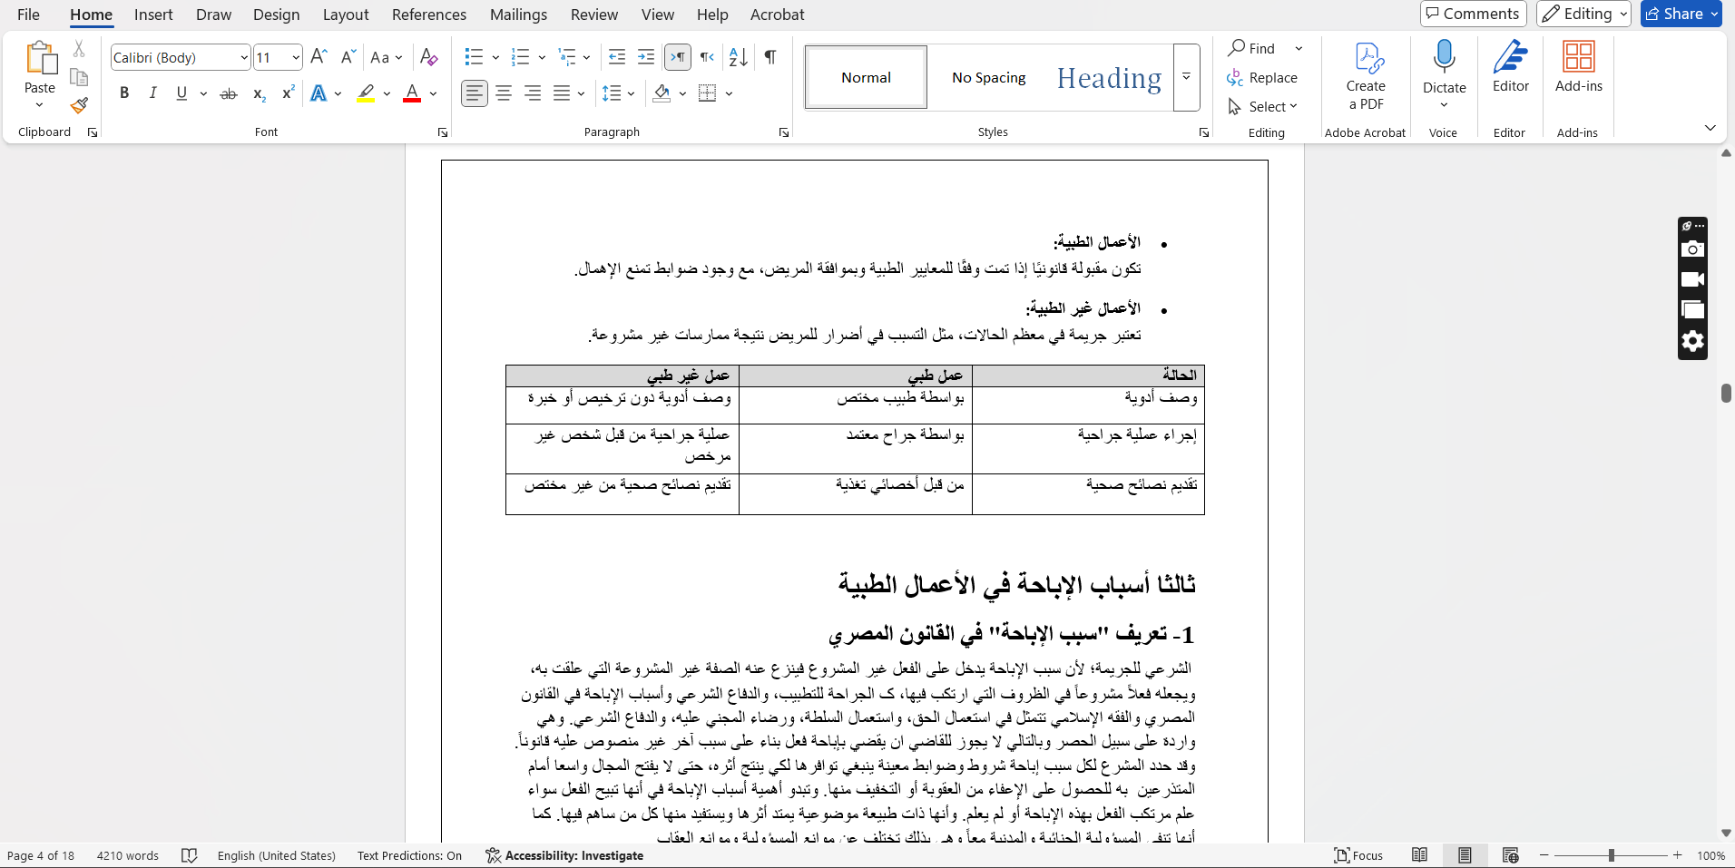Switch to the Design tab

pyautogui.click(x=277, y=15)
